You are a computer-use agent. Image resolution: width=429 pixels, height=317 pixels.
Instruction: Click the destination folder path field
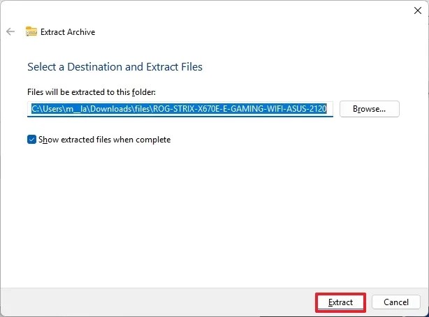180,109
